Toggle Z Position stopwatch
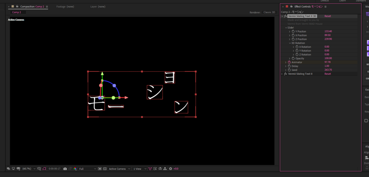 click(x=293, y=39)
